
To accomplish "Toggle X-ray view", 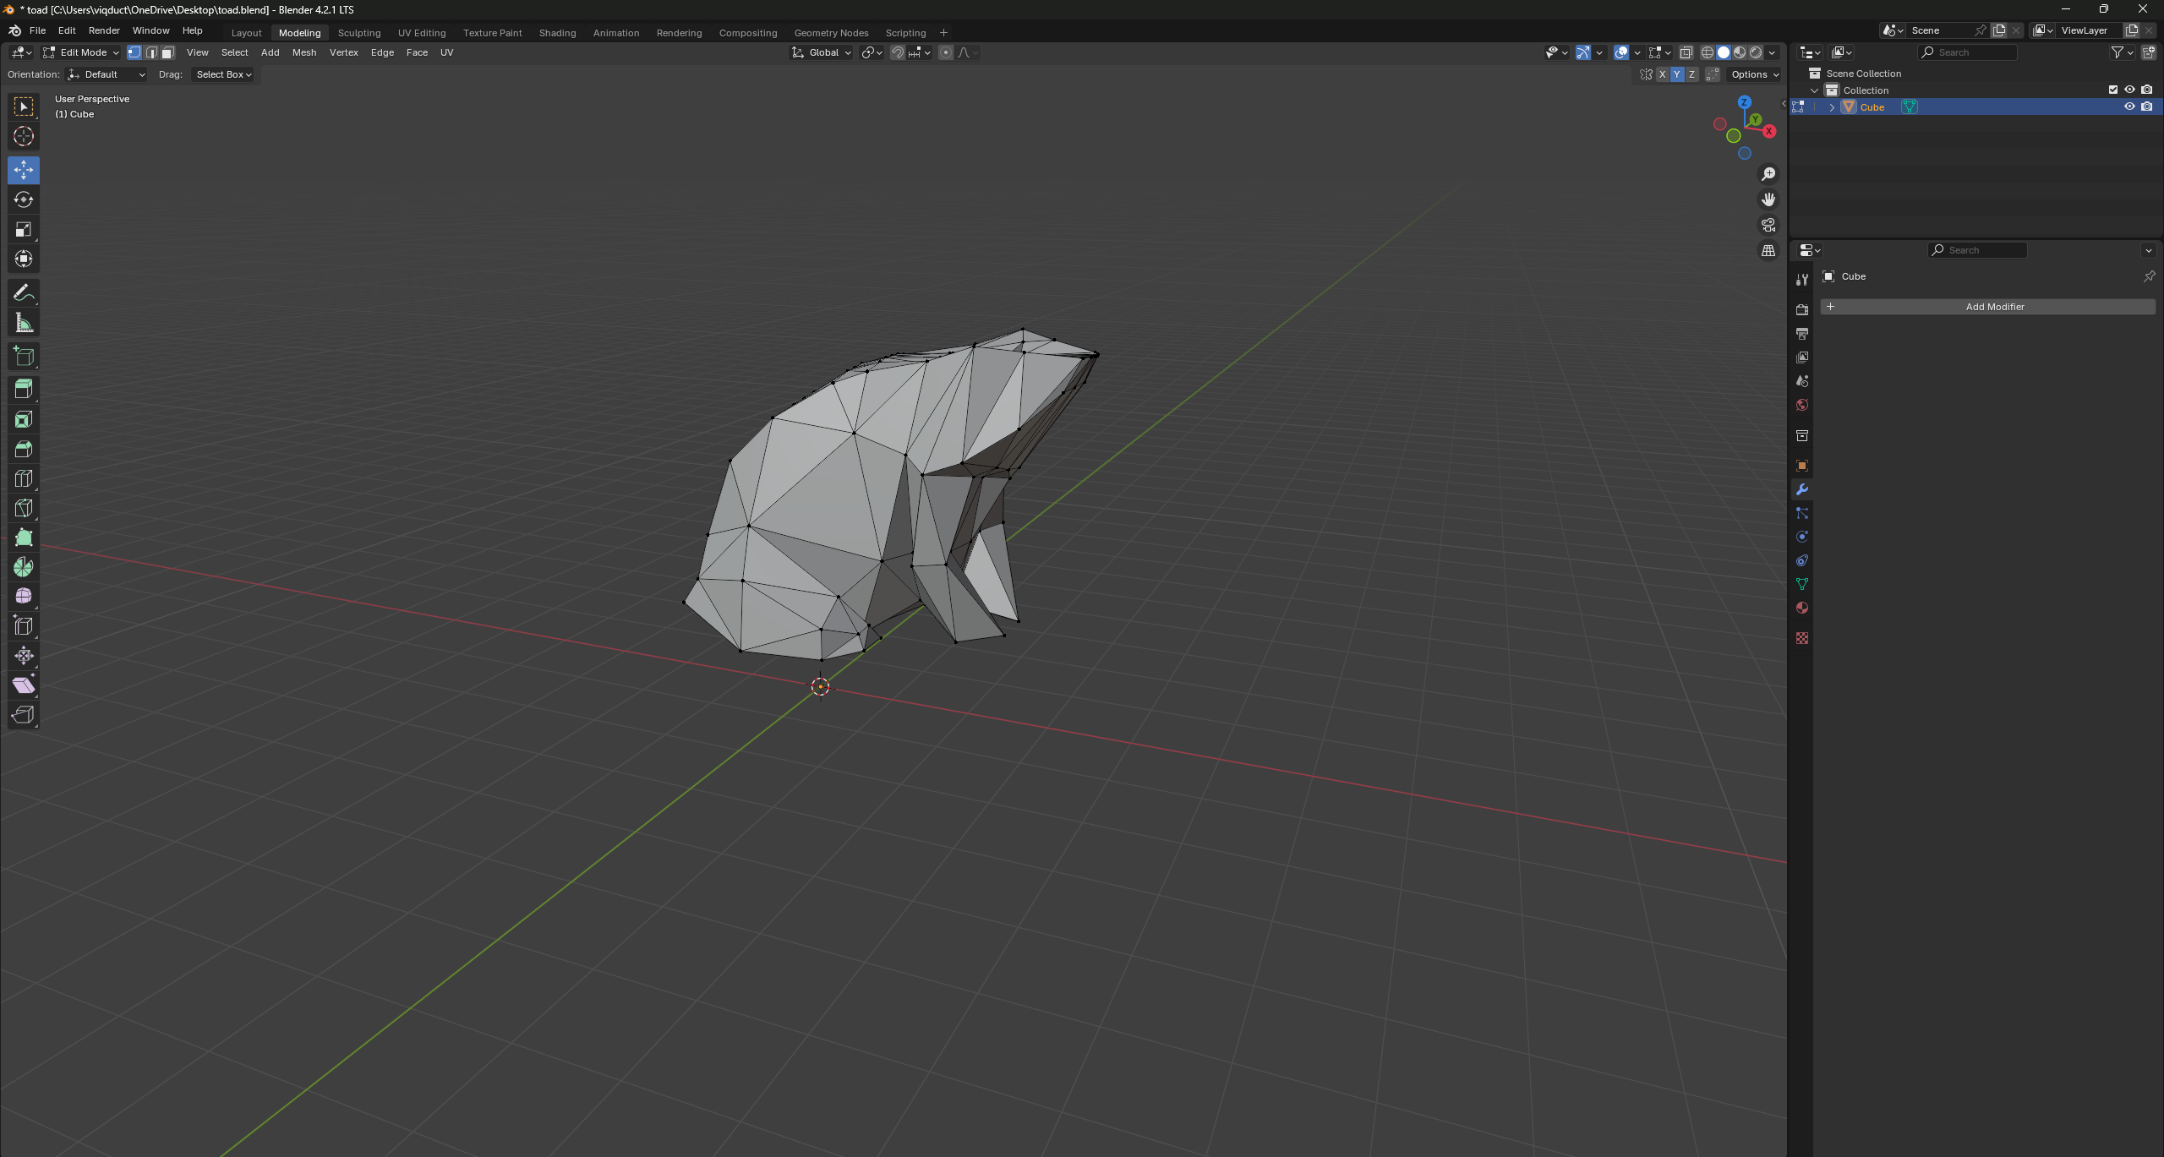I will pos(1686,52).
